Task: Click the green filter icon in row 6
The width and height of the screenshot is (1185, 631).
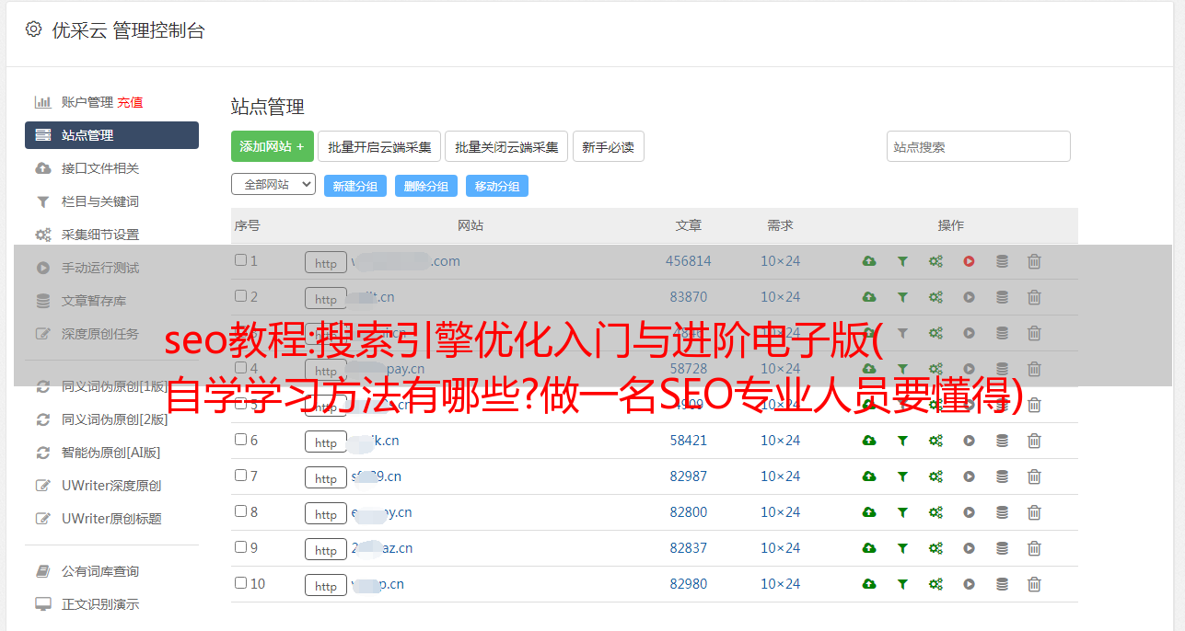Action: point(902,441)
